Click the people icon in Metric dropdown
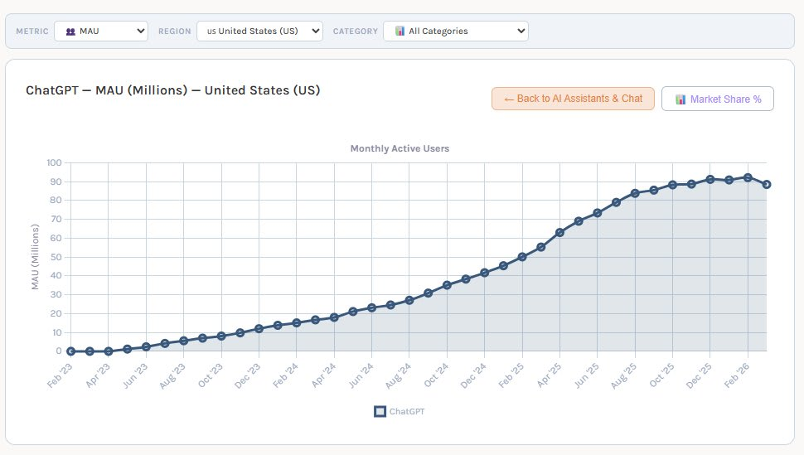 tap(70, 31)
